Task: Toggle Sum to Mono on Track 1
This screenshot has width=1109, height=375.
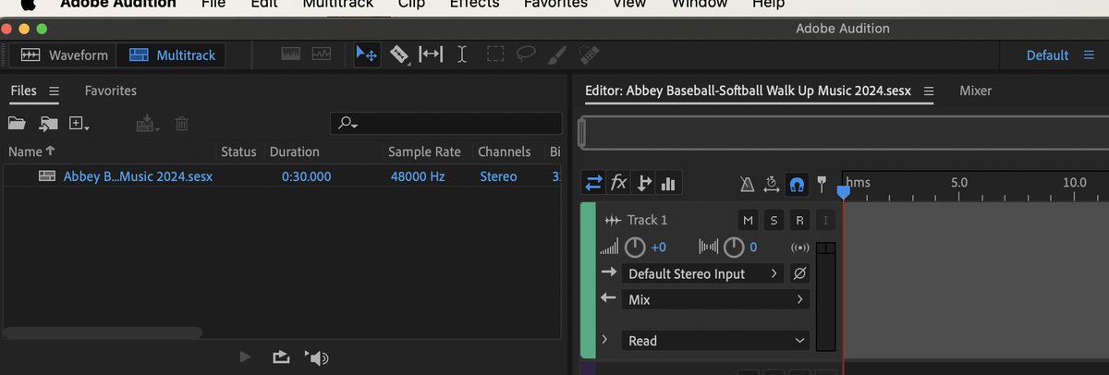Action: (x=800, y=248)
